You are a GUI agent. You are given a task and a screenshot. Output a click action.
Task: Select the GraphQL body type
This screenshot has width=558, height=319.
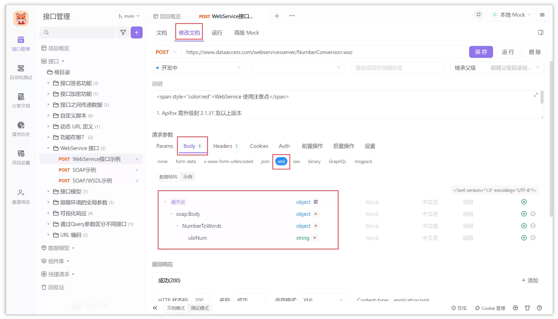[337, 161]
